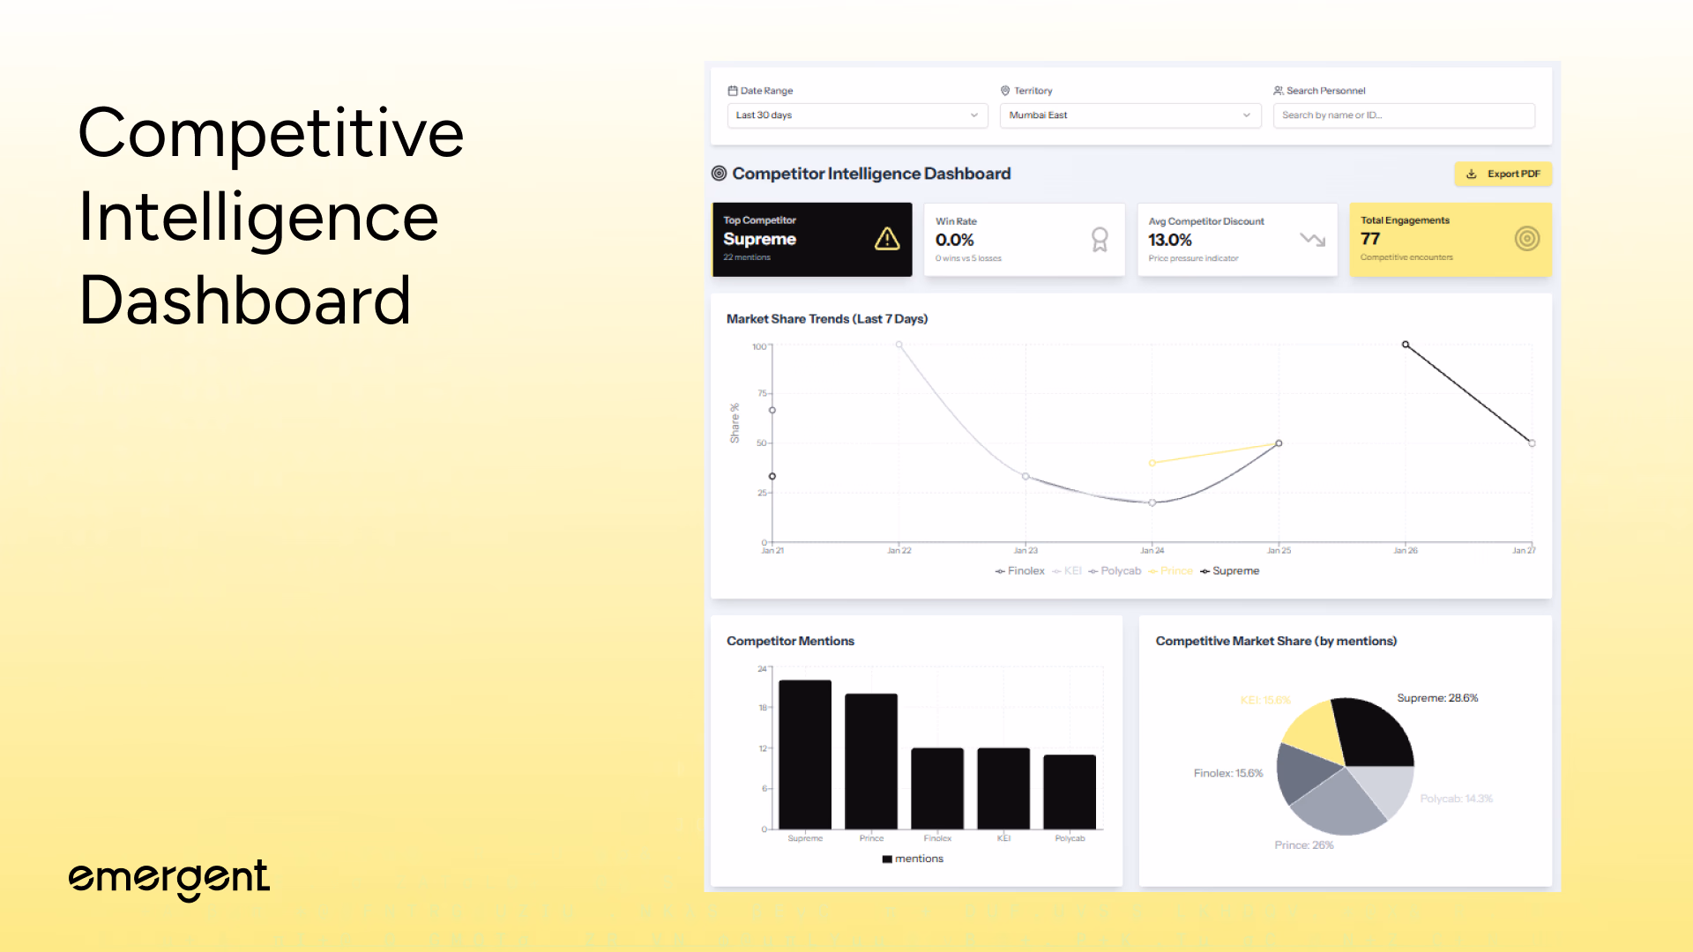
Task: Click the target icon beside dashboard title
Action: pyautogui.click(x=720, y=174)
